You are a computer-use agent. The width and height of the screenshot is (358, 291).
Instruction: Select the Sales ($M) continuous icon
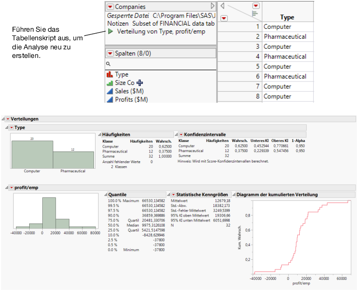110,91
